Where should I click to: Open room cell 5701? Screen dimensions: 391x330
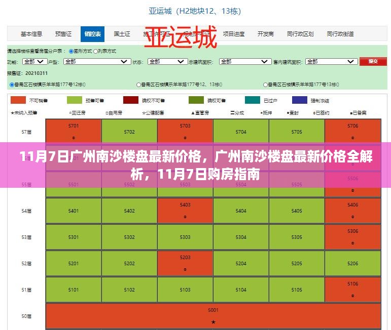tap(74, 131)
